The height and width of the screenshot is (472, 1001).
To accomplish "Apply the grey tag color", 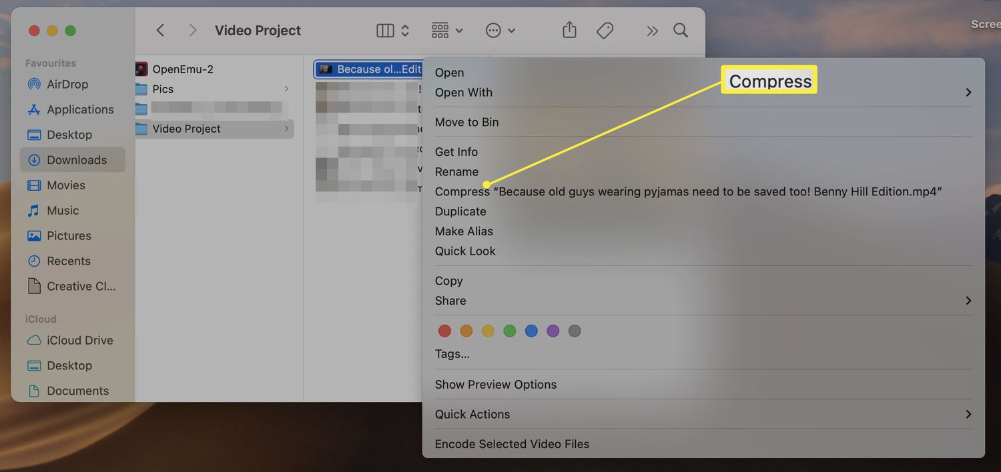I will point(575,331).
